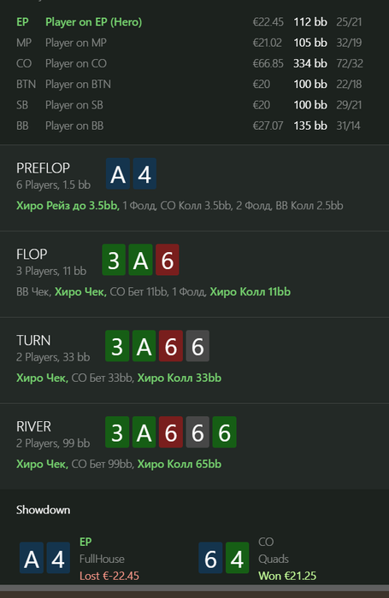Click the preflop Ace hole card
Screen dimensions: 389x598
pyautogui.click(x=118, y=174)
